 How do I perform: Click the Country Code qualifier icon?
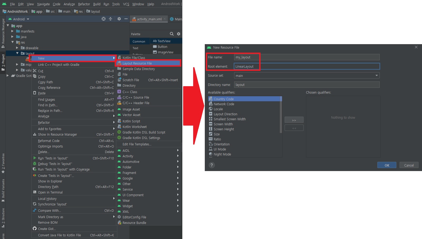click(x=211, y=99)
